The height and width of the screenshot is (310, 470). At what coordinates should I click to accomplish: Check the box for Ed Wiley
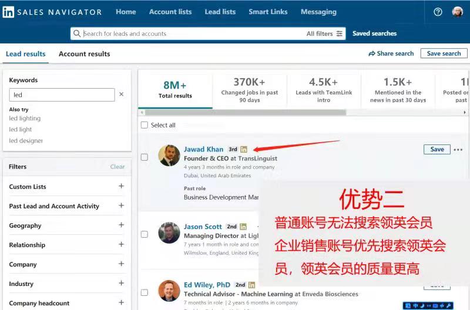click(145, 292)
